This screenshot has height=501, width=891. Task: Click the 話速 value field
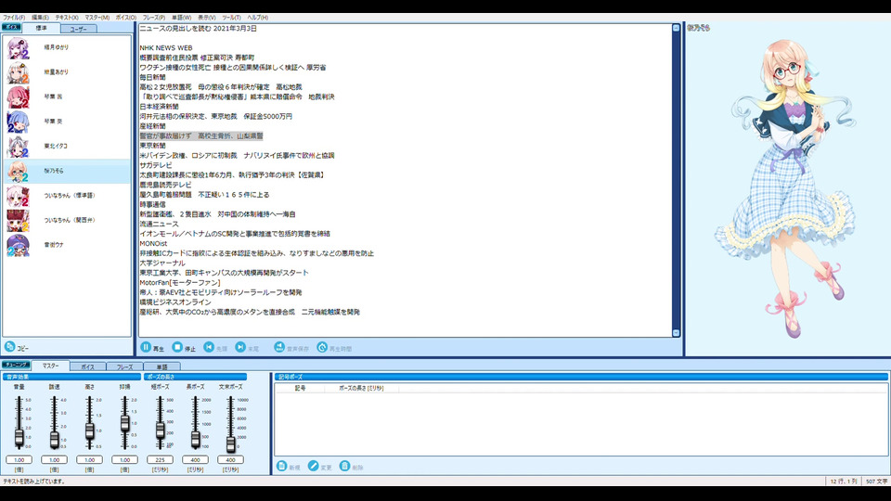pyautogui.click(x=54, y=459)
